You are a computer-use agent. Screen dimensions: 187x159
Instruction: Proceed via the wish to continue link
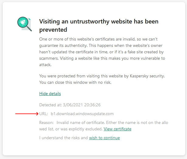pos(104,138)
